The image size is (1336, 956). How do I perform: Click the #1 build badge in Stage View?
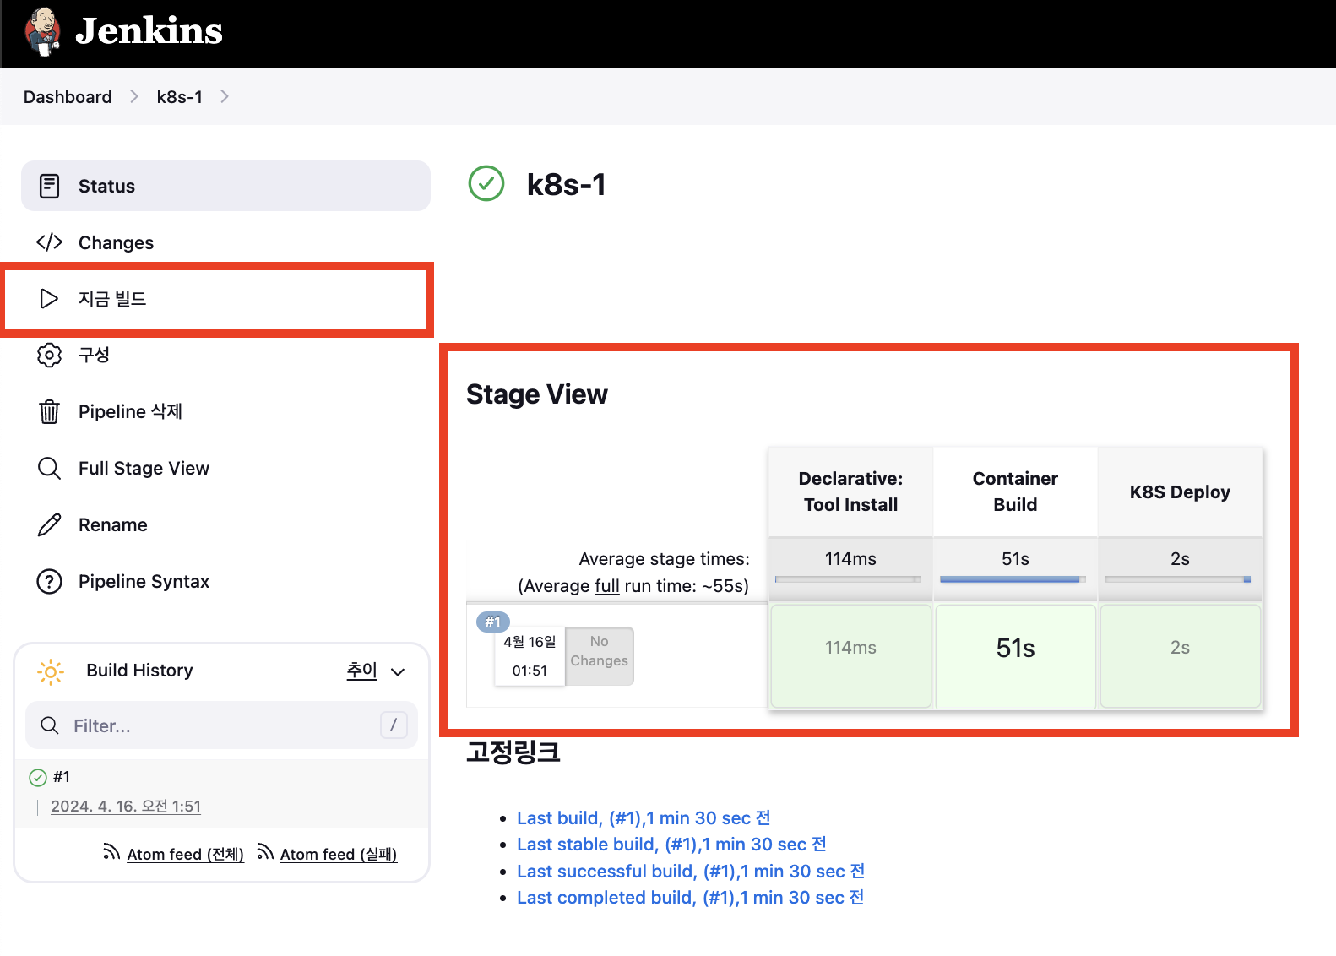click(x=492, y=622)
